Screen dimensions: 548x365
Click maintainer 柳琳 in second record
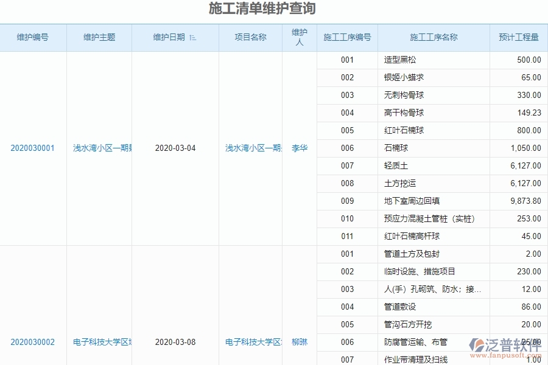point(298,342)
